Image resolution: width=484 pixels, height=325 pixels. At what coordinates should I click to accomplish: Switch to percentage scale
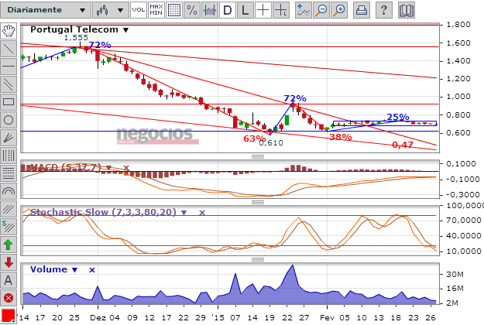click(192, 10)
